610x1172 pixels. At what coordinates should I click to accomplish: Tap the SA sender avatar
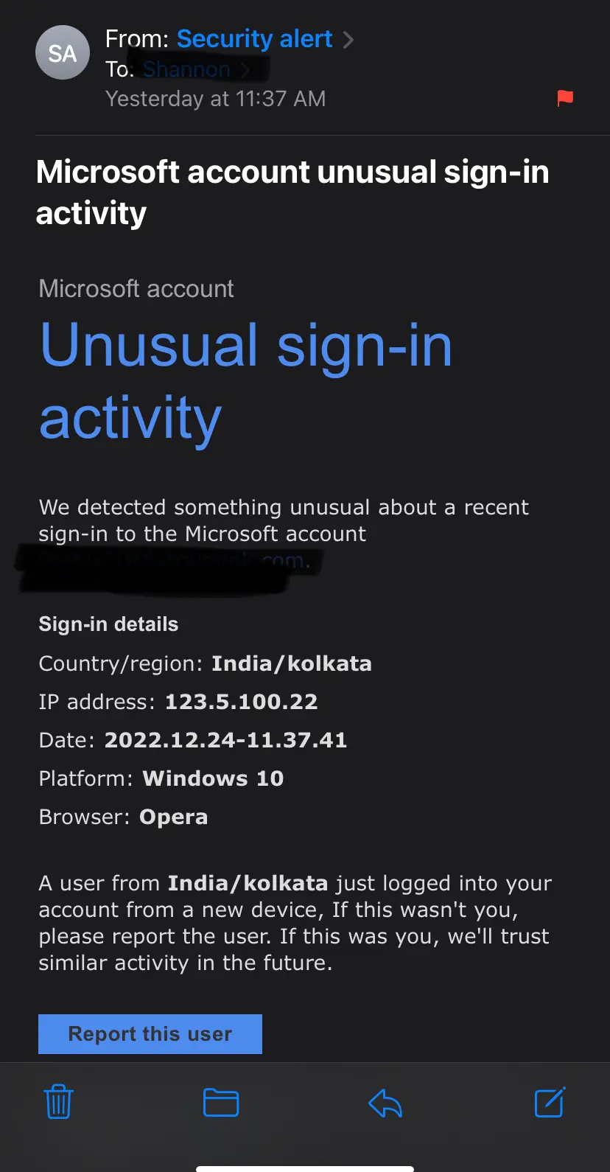click(62, 52)
